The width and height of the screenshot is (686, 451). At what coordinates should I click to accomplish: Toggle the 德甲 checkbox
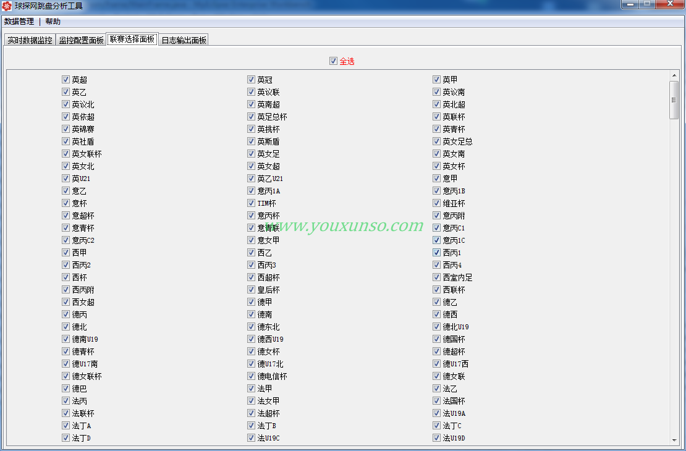(252, 302)
